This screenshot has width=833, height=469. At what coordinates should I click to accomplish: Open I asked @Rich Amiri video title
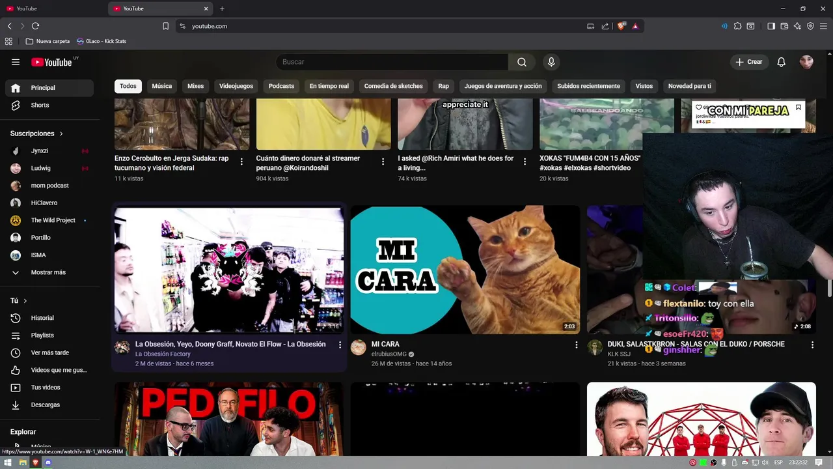pos(456,163)
